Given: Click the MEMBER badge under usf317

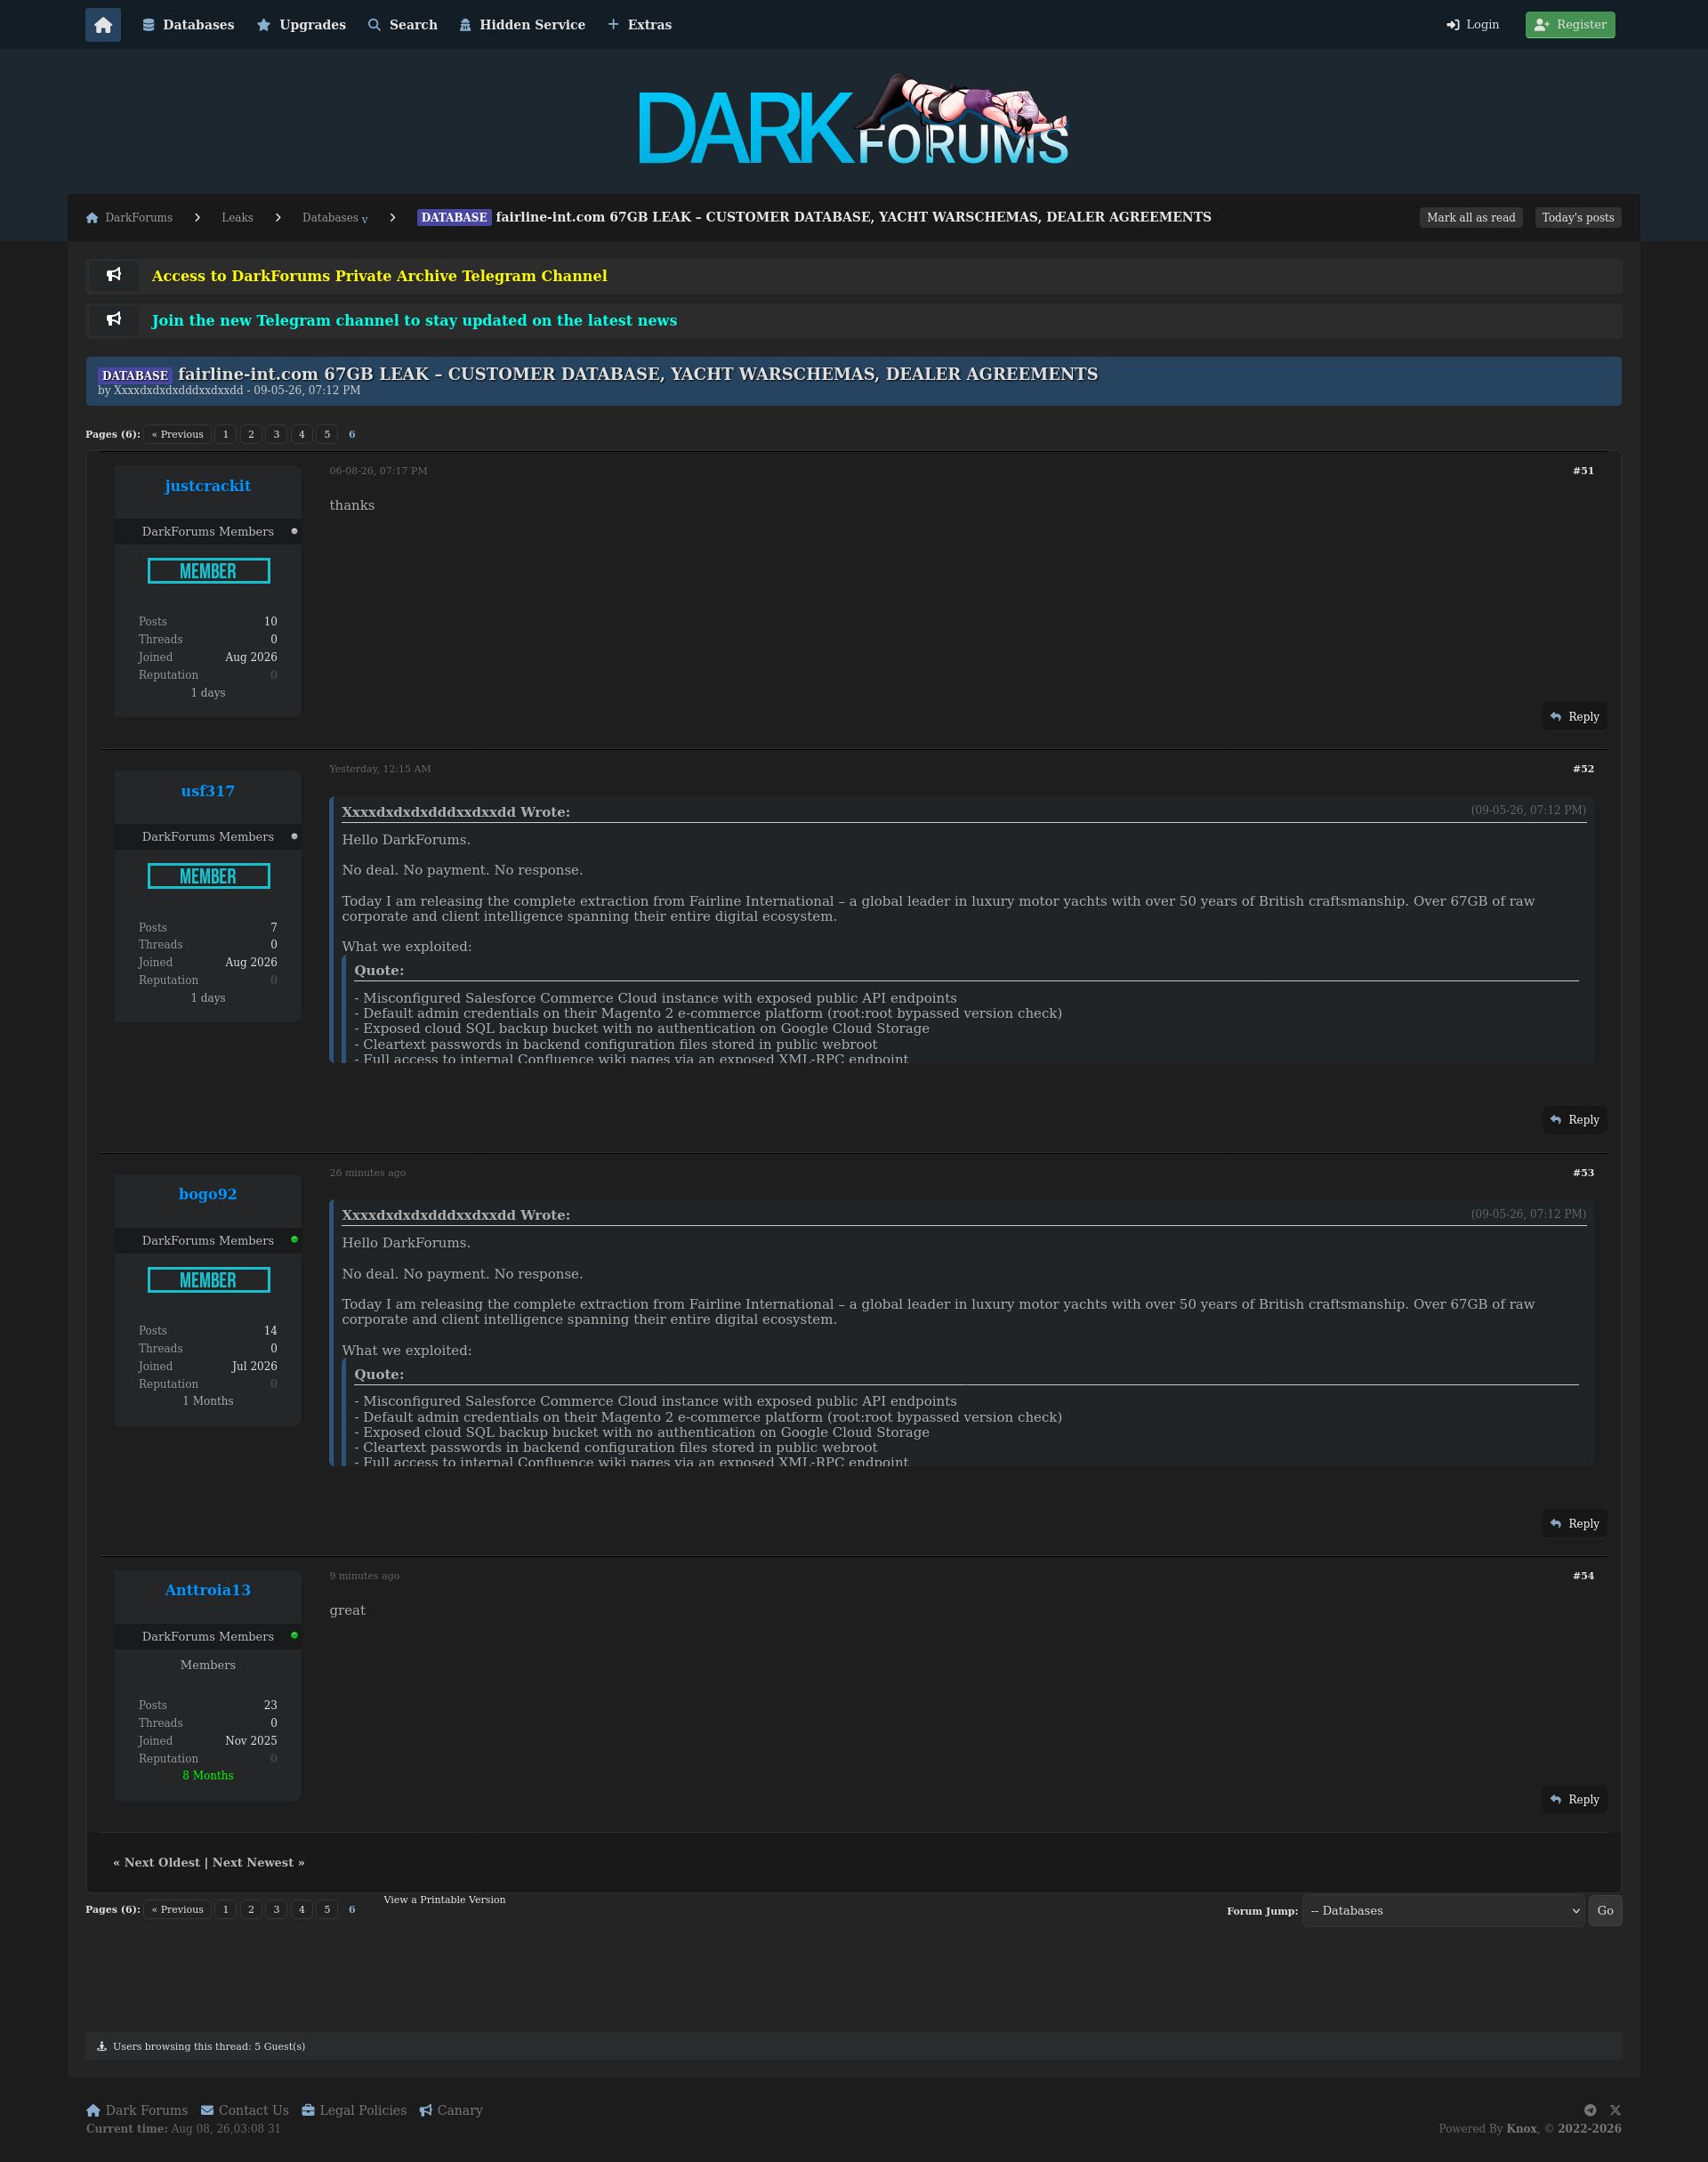Looking at the screenshot, I should 208,877.
